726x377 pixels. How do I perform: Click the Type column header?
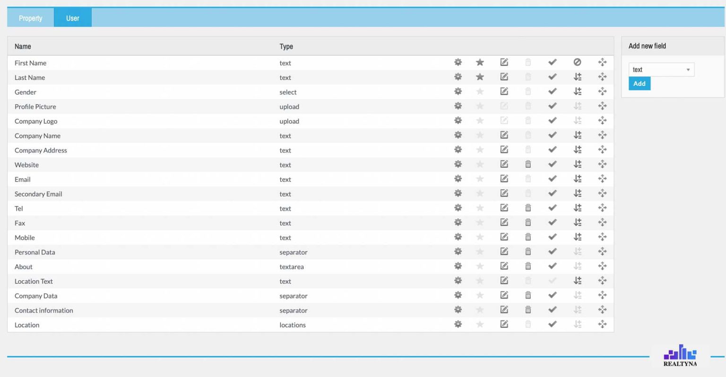coord(286,46)
